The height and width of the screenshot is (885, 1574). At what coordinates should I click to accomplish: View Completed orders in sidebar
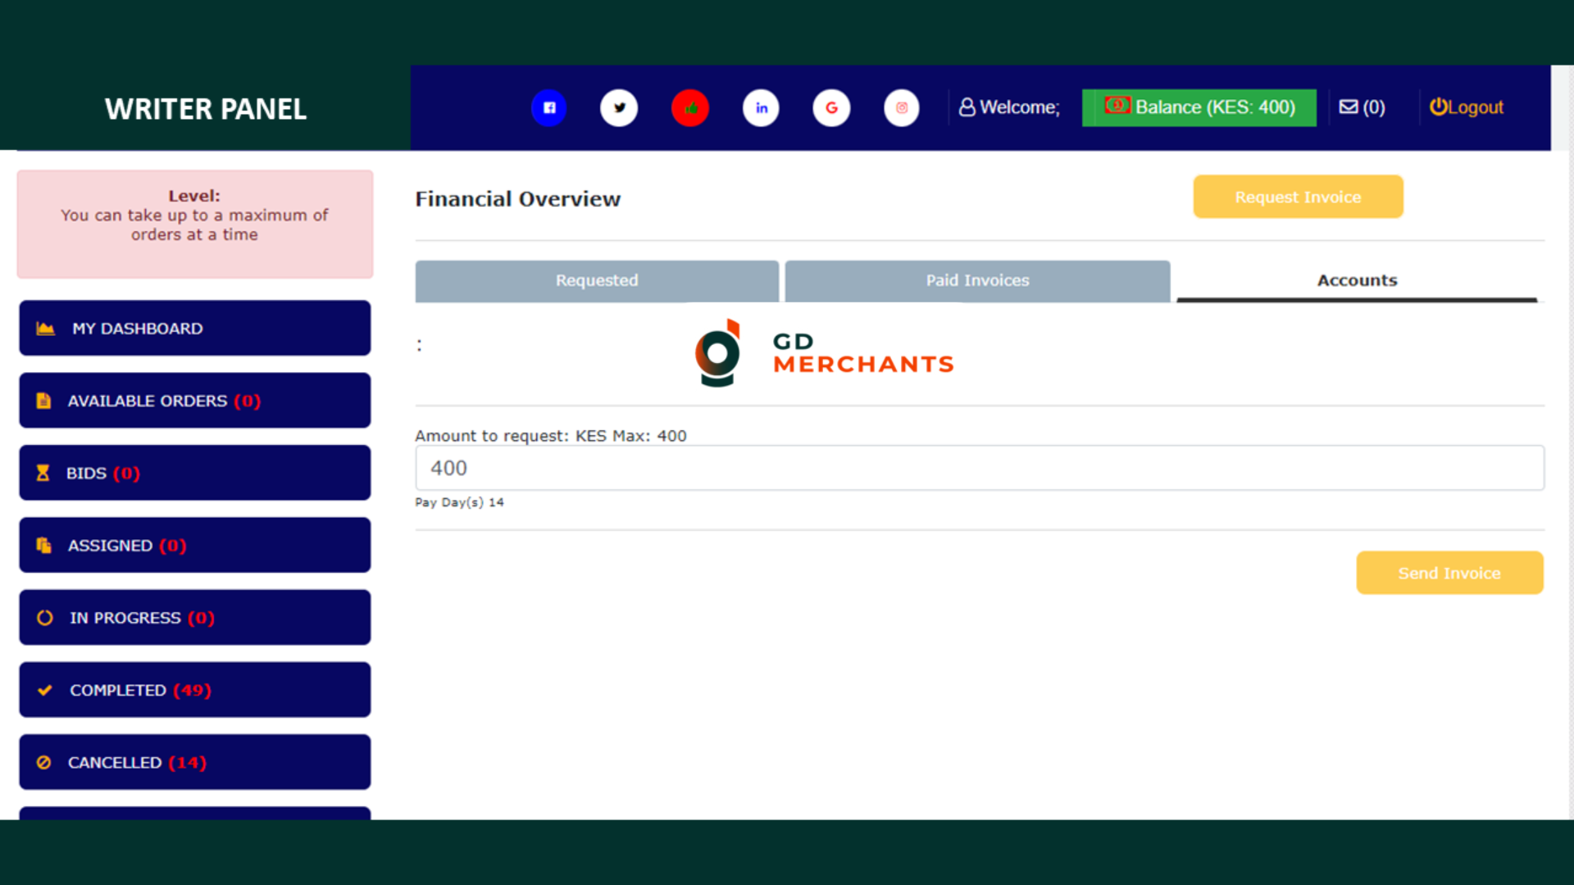[x=195, y=690]
